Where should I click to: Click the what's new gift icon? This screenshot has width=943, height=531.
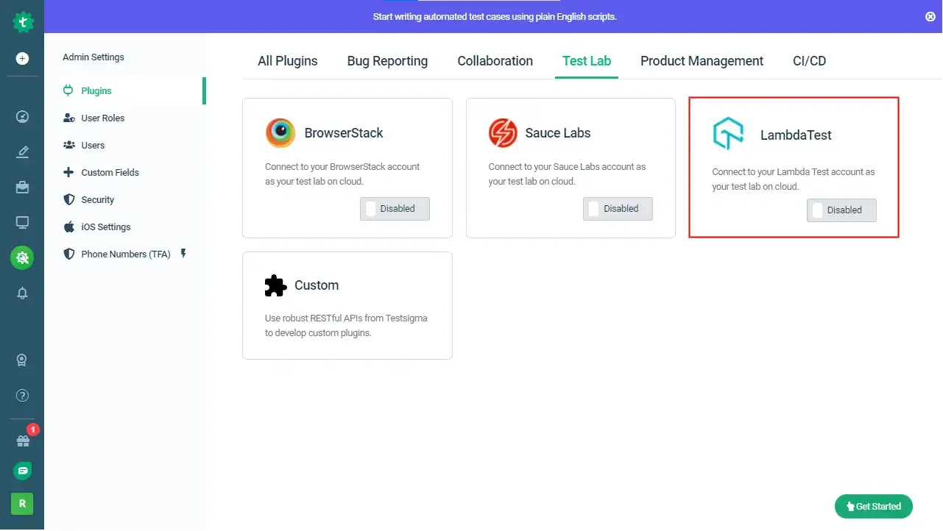click(22, 439)
